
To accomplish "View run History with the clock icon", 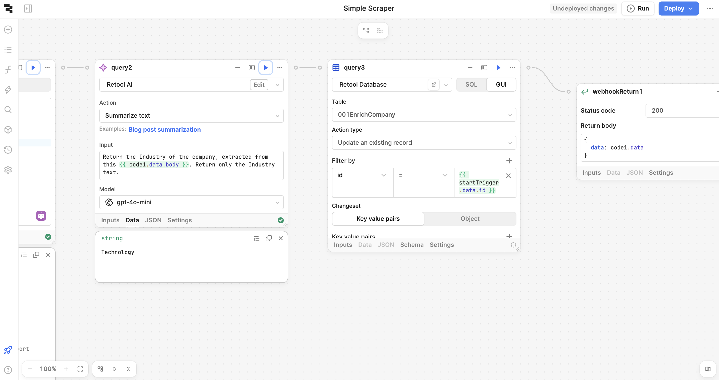I will point(8,150).
